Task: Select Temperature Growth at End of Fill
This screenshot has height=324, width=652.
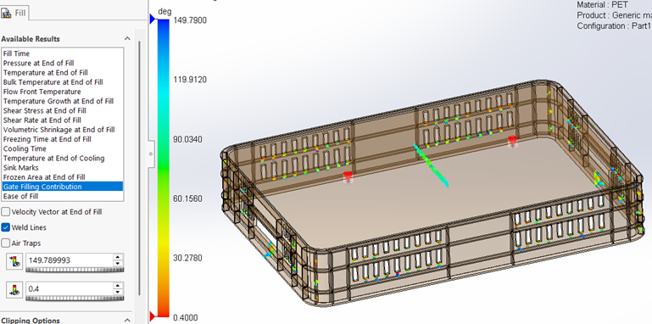Action: (63, 101)
